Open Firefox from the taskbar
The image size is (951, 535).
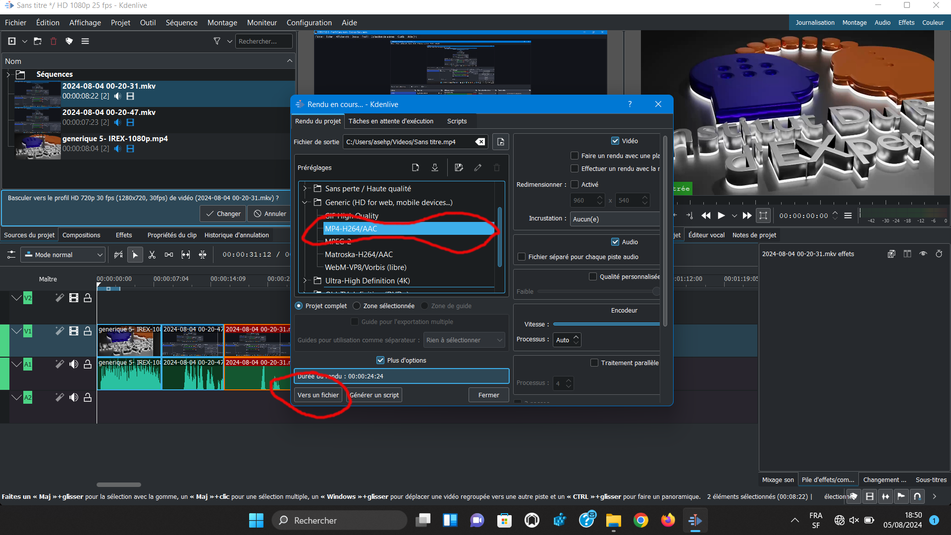(668, 520)
